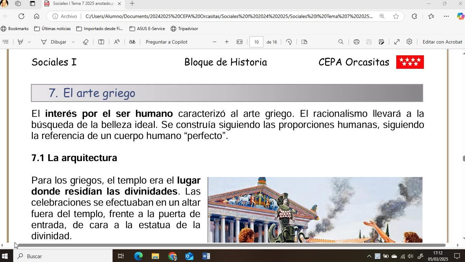Screen dimensions: 465x262
Task: Zoom in the PDF with plus button
Action: tap(227, 42)
